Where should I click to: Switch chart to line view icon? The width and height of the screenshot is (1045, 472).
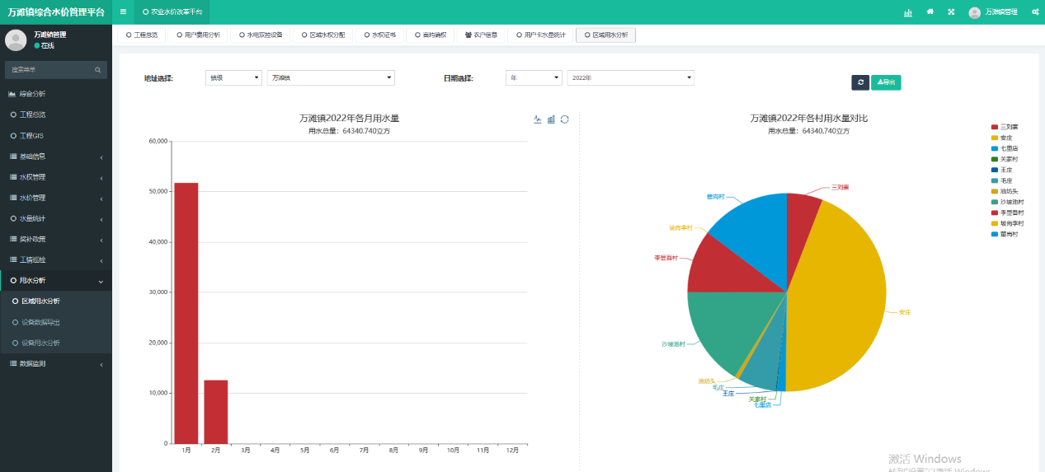tap(537, 119)
